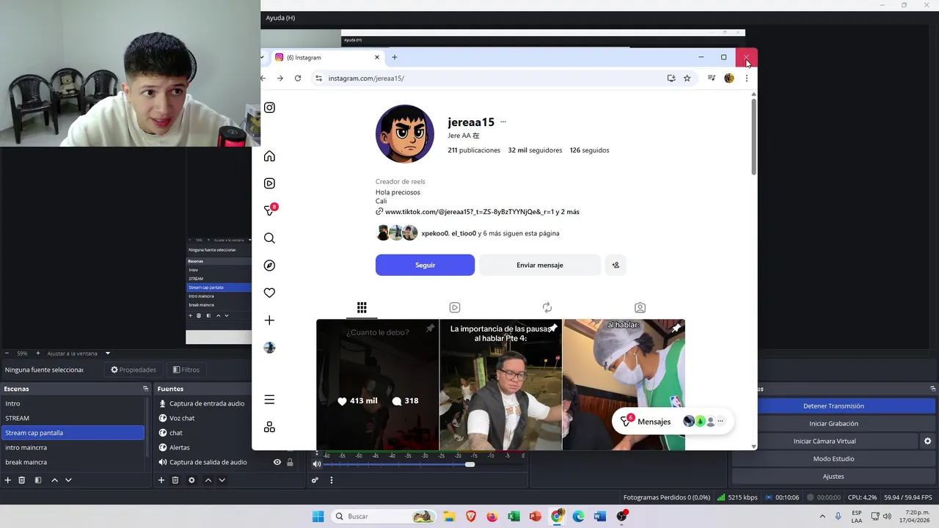The width and height of the screenshot is (939, 528).
Task: Open the Ayuda (H) menu
Action: tap(280, 18)
